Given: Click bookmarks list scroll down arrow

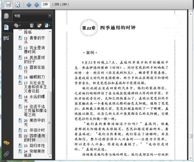Looking at the screenshot, I should tap(50, 157).
